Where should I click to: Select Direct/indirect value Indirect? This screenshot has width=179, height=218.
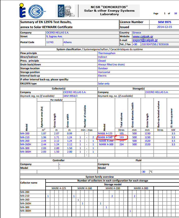pyautogui.click(x=103, y=57)
